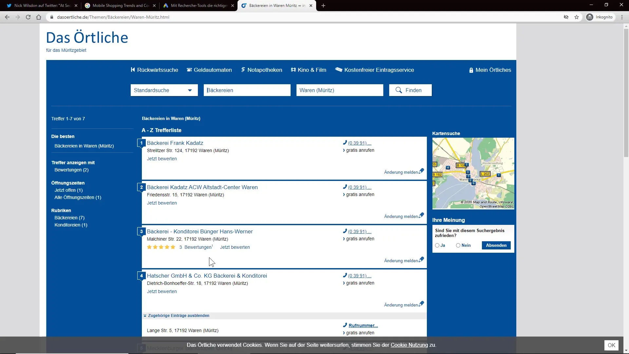629x354 pixels.
Task: Open the browser home icon
Action: (x=39, y=17)
